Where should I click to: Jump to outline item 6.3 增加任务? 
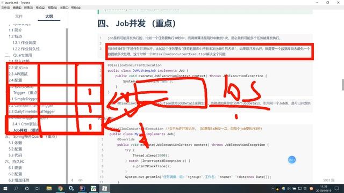click(x=19, y=180)
